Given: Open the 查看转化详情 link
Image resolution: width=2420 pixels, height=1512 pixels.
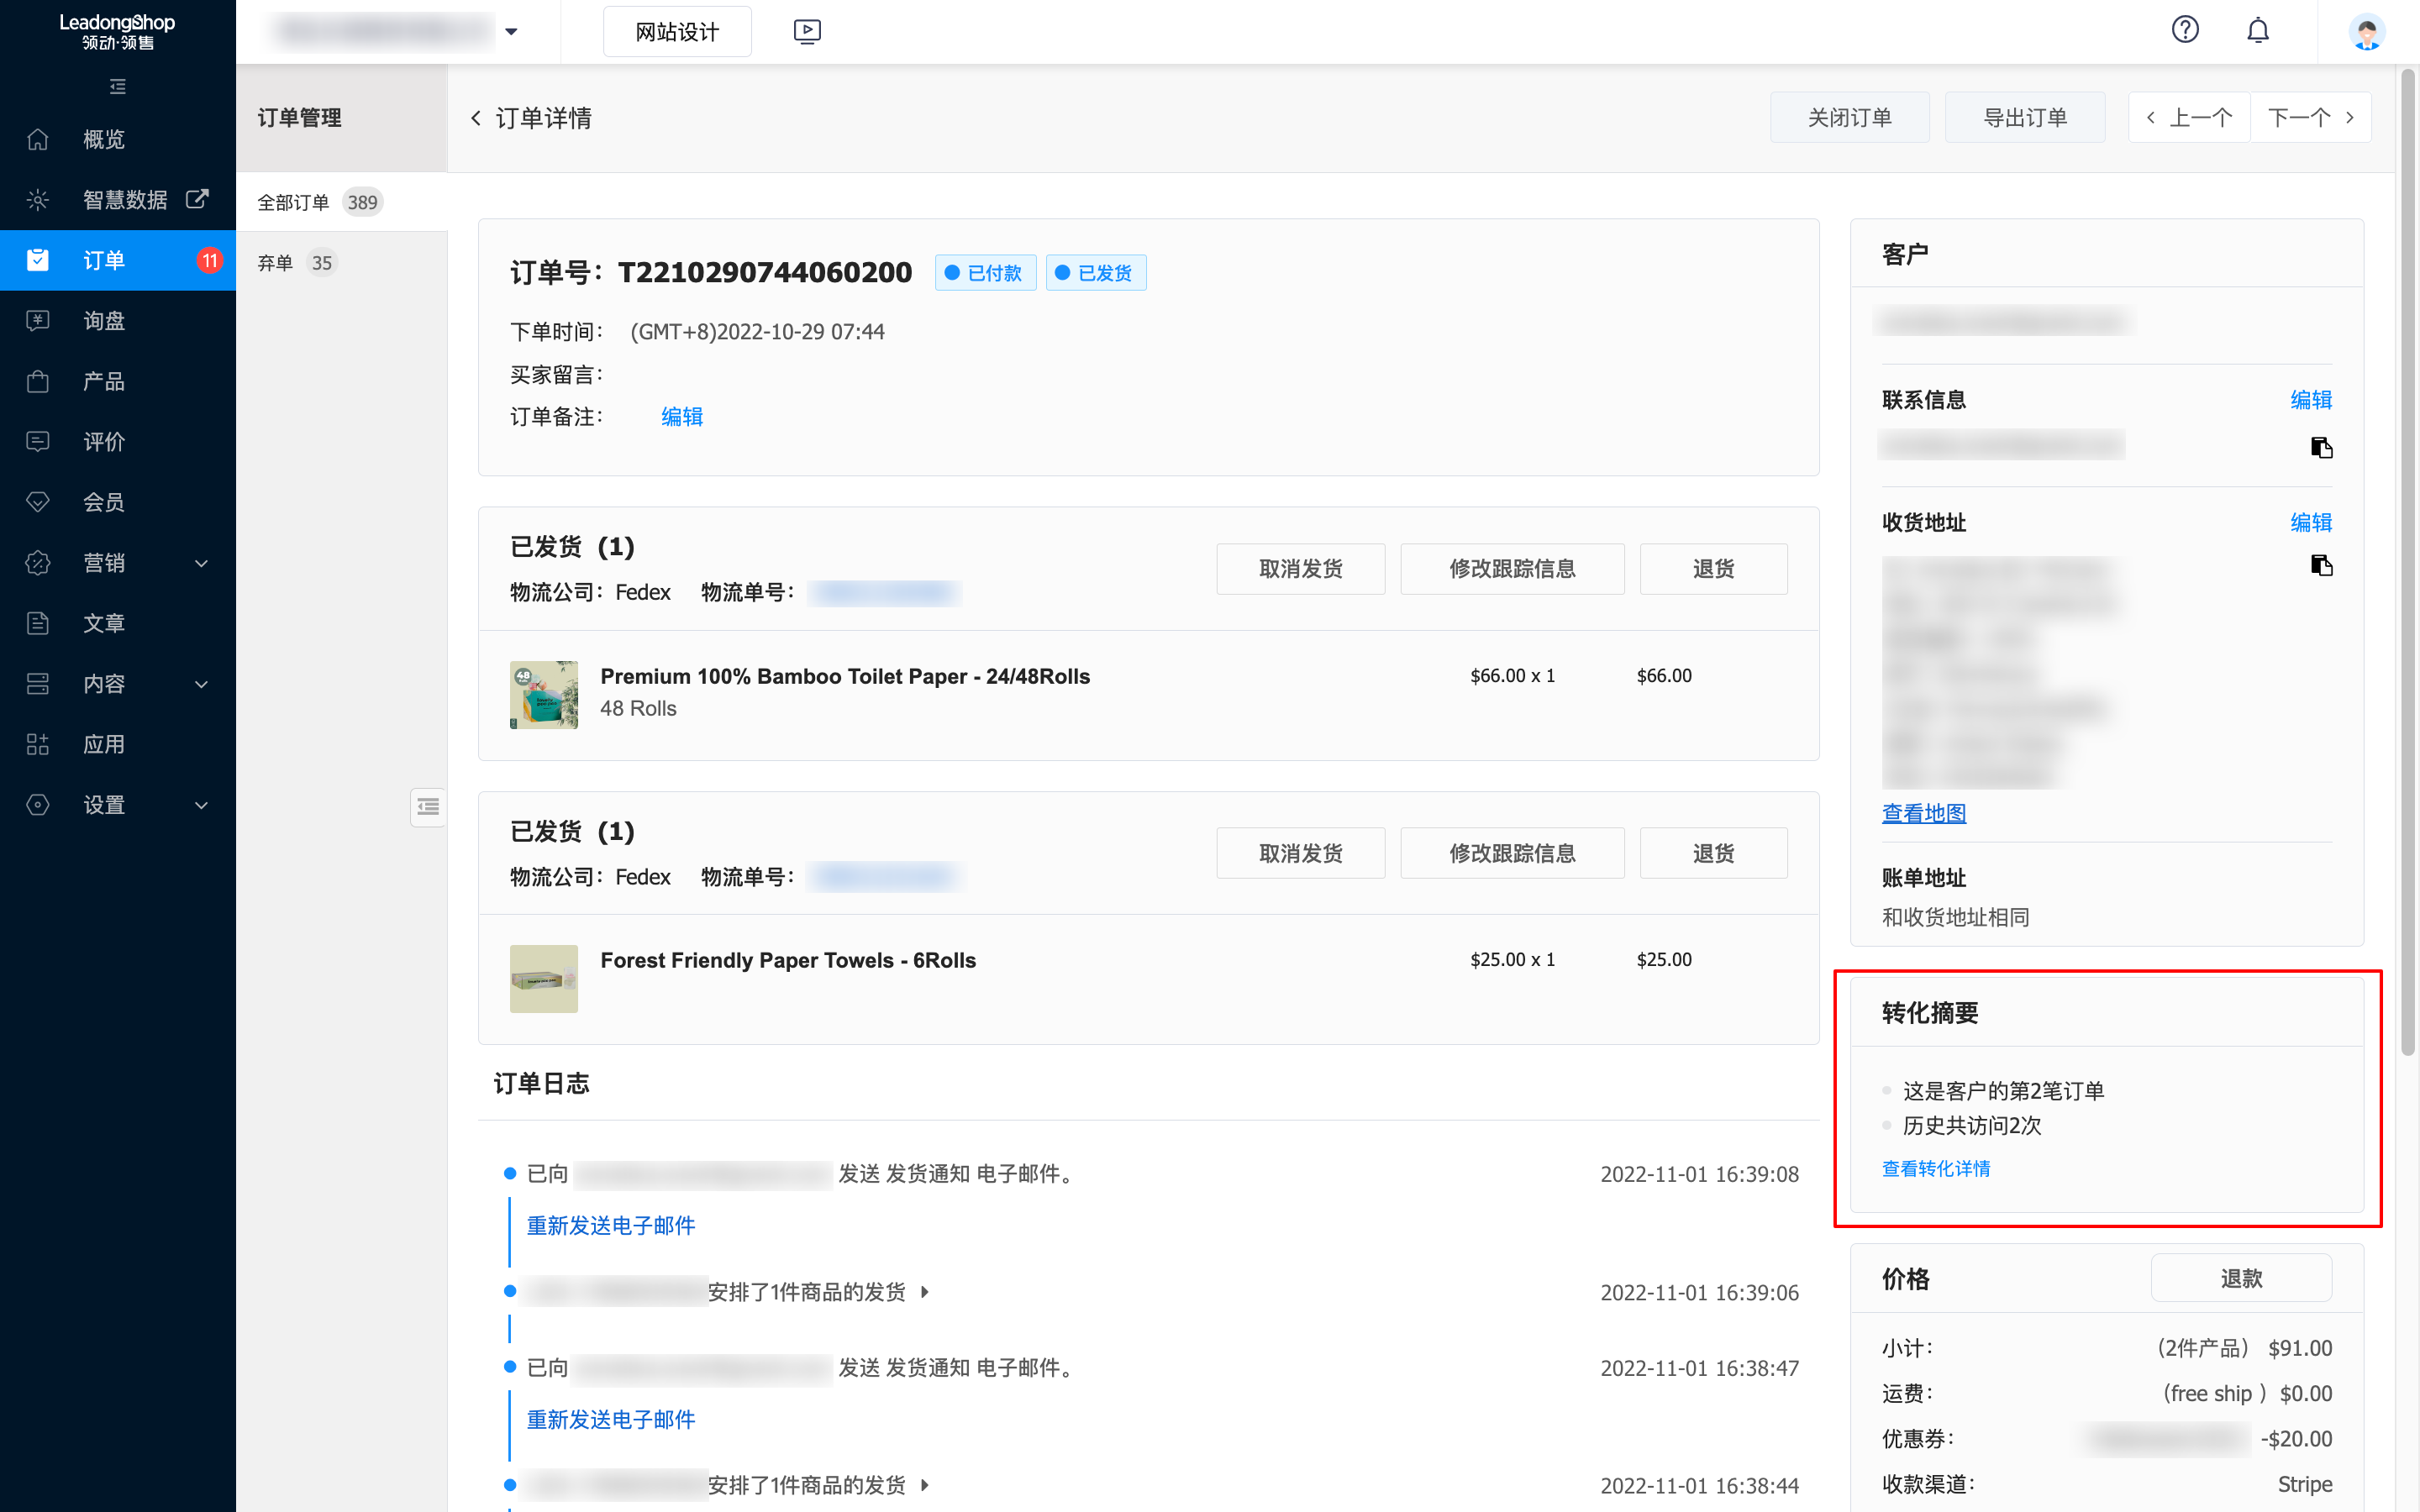Looking at the screenshot, I should click(x=1935, y=1168).
